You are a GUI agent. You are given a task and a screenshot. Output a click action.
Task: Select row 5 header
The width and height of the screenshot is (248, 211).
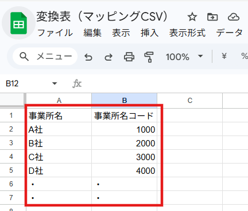pyautogui.click(x=11, y=170)
